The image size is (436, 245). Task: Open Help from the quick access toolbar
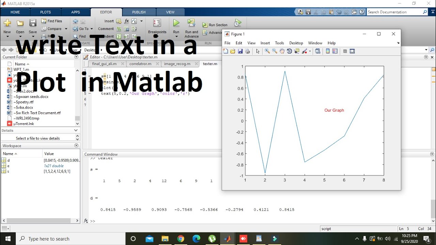click(x=362, y=12)
